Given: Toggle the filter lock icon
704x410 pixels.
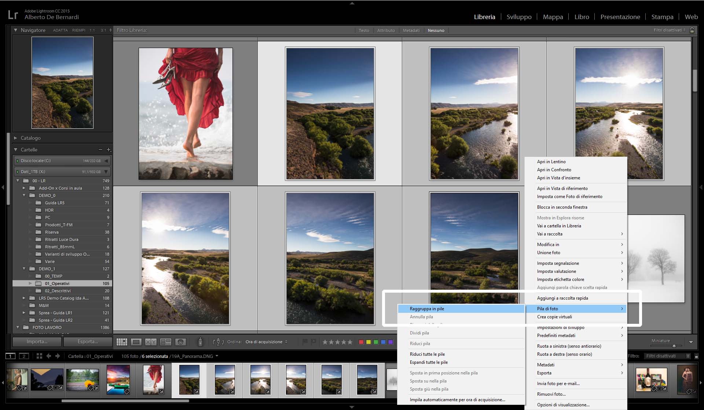Looking at the screenshot, I should [x=692, y=30].
